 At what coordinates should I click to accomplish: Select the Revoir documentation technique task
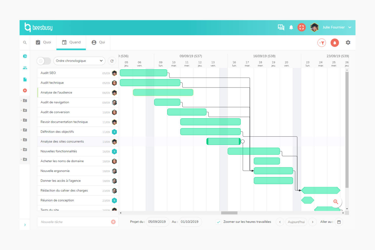78,122
